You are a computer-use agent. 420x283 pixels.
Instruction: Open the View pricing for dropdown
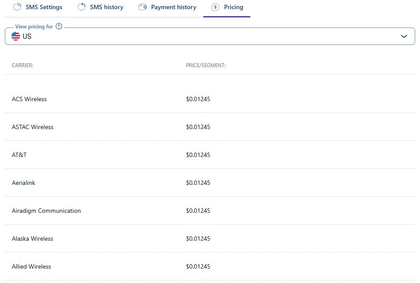pyautogui.click(x=209, y=36)
